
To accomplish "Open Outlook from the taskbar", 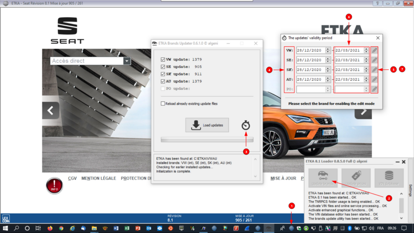I will pyautogui.click(x=149, y=228).
